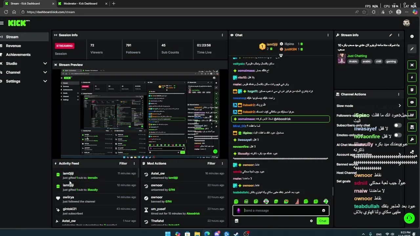Click the Kick logo
This screenshot has height=236, width=420.
point(19,23)
